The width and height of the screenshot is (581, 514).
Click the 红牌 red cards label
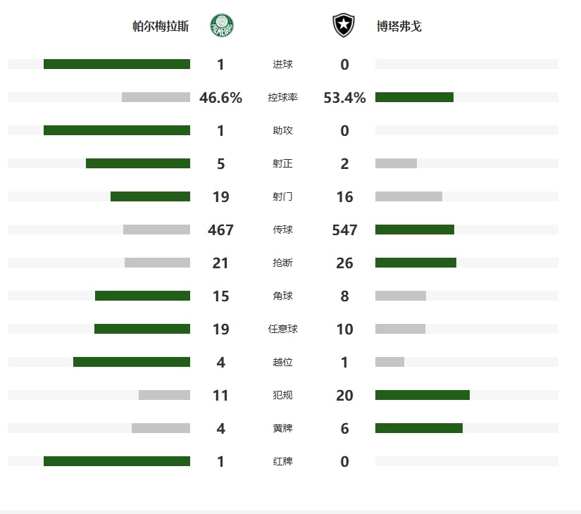click(x=282, y=461)
